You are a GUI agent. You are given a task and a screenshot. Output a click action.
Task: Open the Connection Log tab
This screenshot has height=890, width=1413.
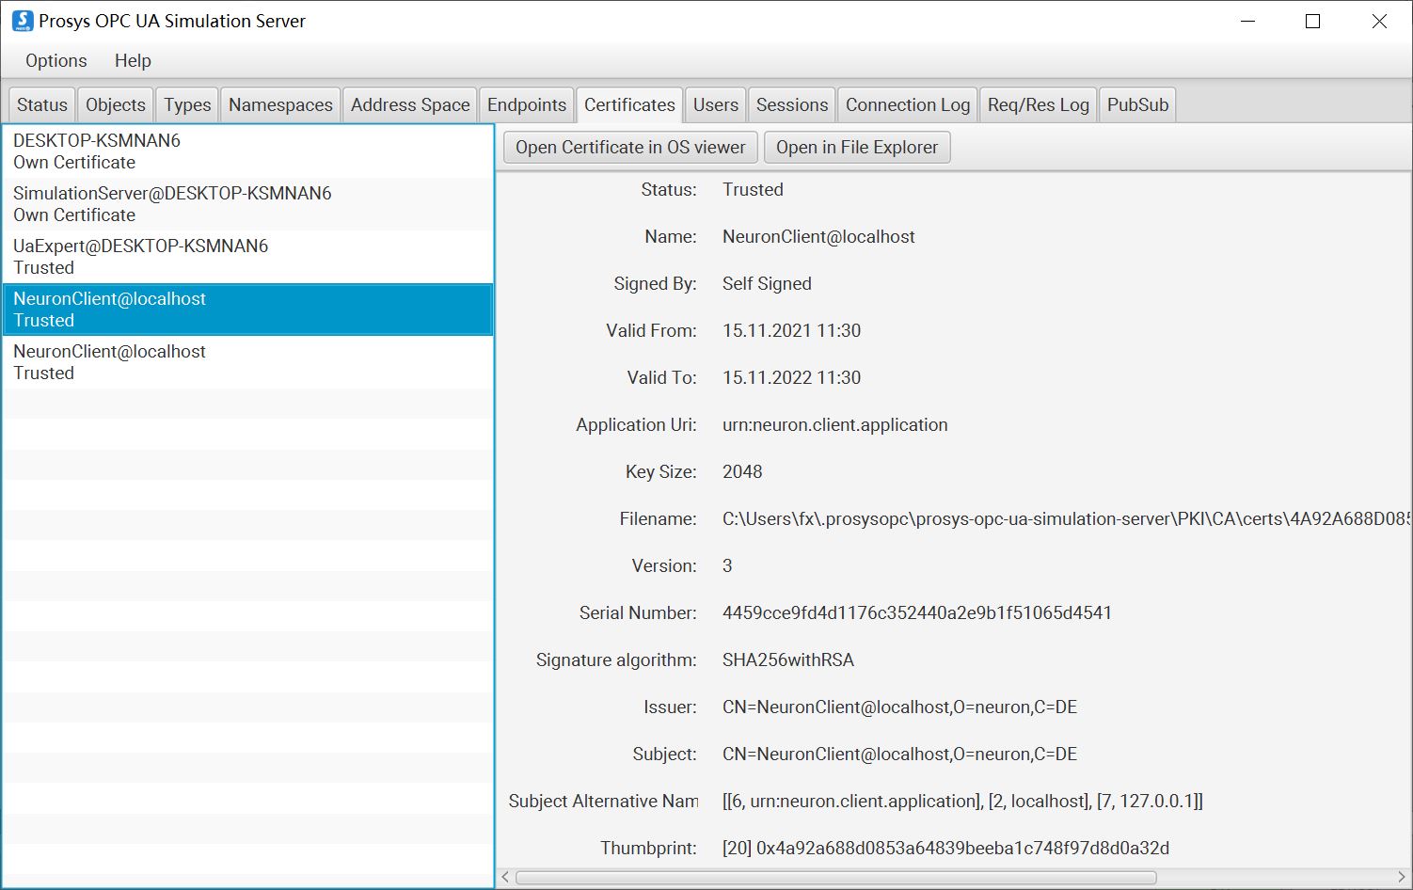(906, 104)
